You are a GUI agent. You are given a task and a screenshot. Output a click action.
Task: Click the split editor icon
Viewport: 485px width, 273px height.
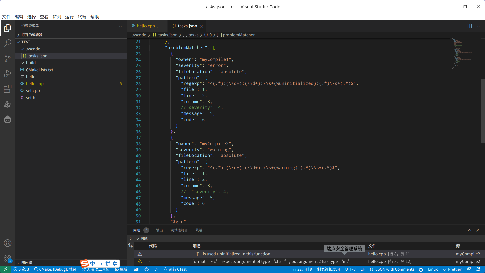click(470, 26)
